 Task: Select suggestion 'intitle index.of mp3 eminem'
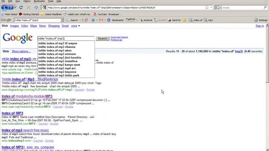(x=66, y=54)
